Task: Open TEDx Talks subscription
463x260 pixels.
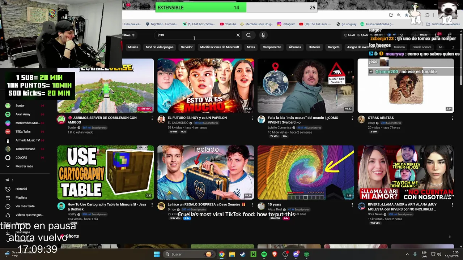Action: [x=24, y=131]
